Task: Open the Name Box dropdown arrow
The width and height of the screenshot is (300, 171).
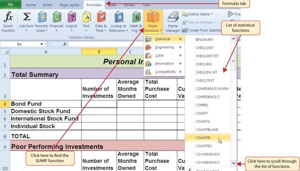Action: (42, 44)
